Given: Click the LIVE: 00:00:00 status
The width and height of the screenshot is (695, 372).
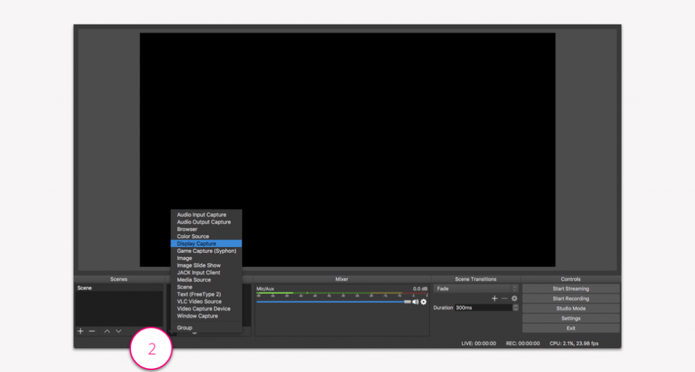Looking at the screenshot, I should (478, 343).
